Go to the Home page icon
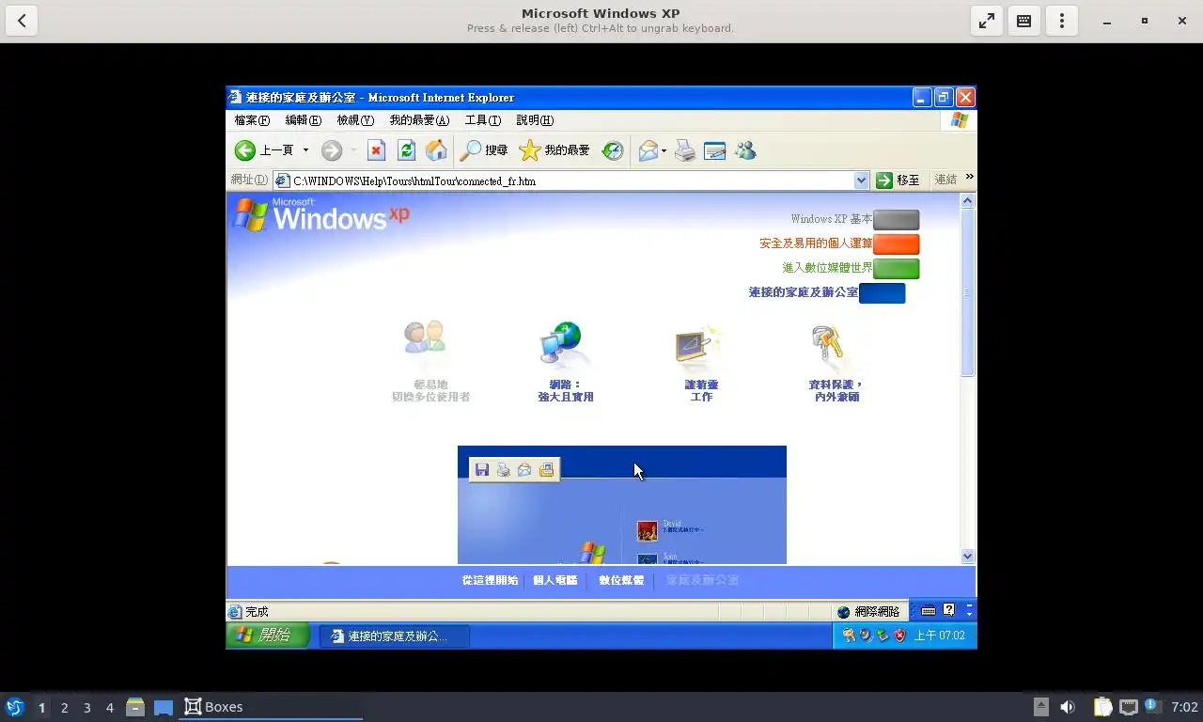The height and width of the screenshot is (722, 1203). tap(436, 150)
